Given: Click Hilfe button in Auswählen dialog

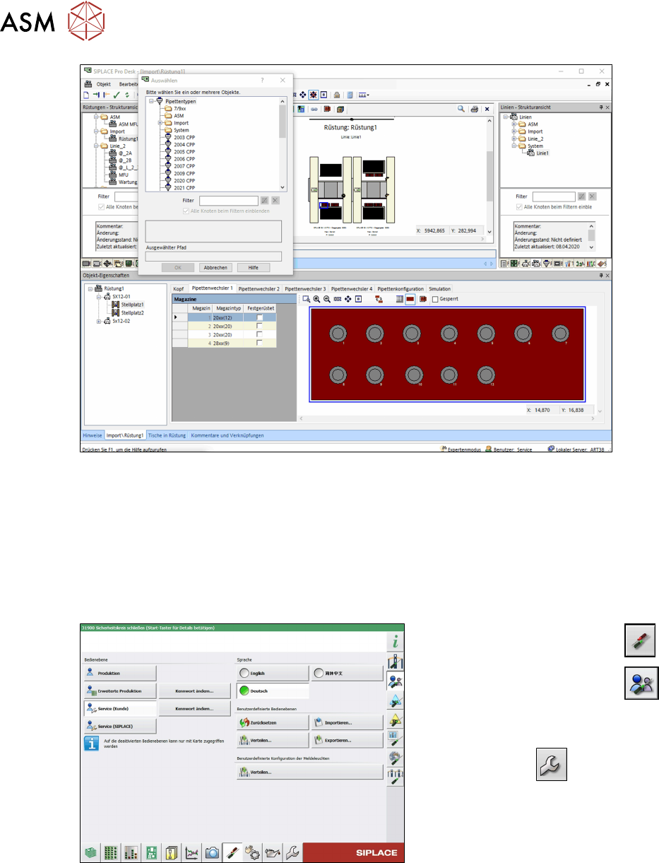Looking at the screenshot, I should pos(253,268).
